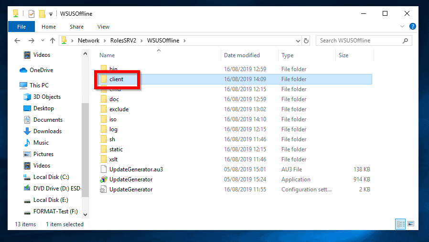The image size is (429, 242).
Task: Open the File menu
Action: coord(21,27)
